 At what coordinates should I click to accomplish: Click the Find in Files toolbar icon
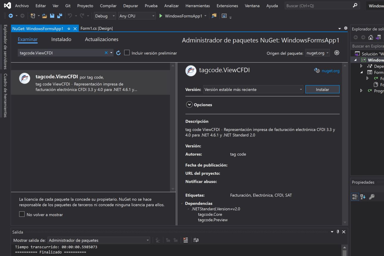[x=214, y=16]
